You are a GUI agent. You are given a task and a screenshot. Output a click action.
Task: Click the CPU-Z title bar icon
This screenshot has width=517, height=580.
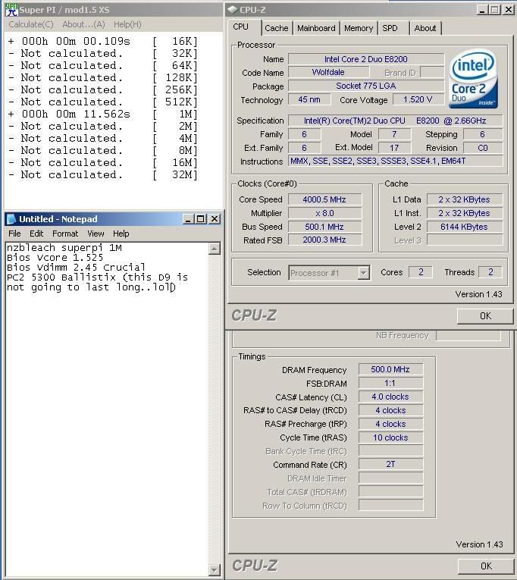[x=232, y=10]
